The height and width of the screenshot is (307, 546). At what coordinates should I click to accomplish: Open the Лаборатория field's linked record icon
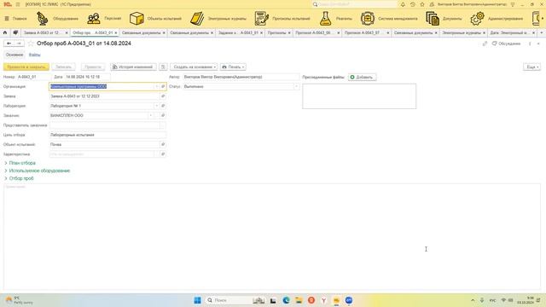(163, 106)
